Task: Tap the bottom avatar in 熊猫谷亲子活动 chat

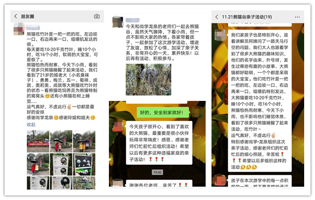Action: (221, 181)
